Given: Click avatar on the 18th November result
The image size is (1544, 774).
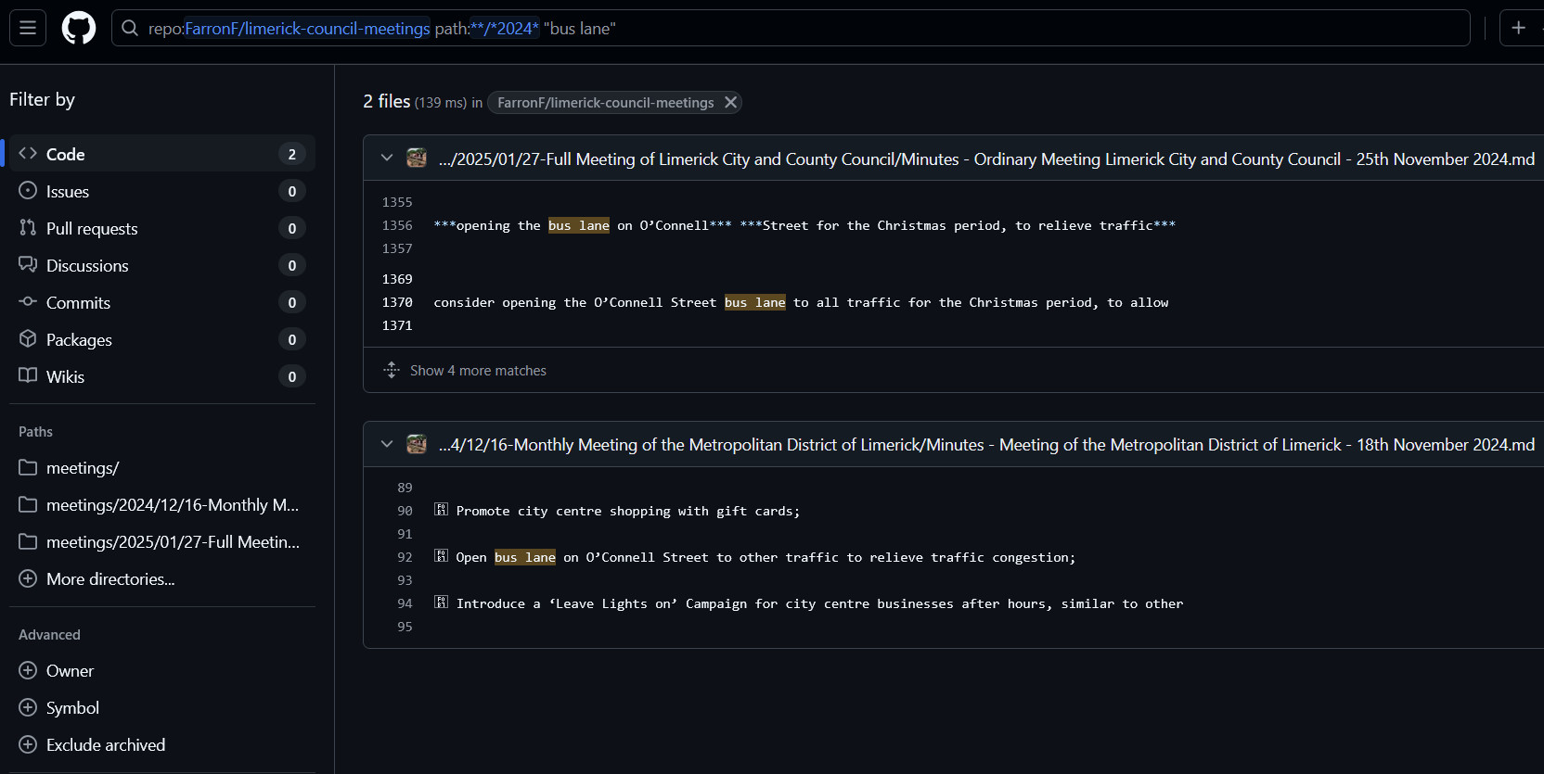Looking at the screenshot, I should (x=417, y=444).
